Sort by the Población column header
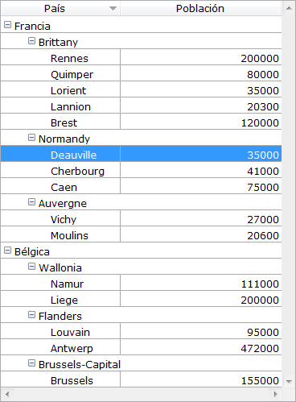Viewport: 296px width, 402px height. pyautogui.click(x=200, y=9)
